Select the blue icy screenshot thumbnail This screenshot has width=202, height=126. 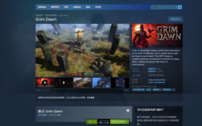pos(102,83)
